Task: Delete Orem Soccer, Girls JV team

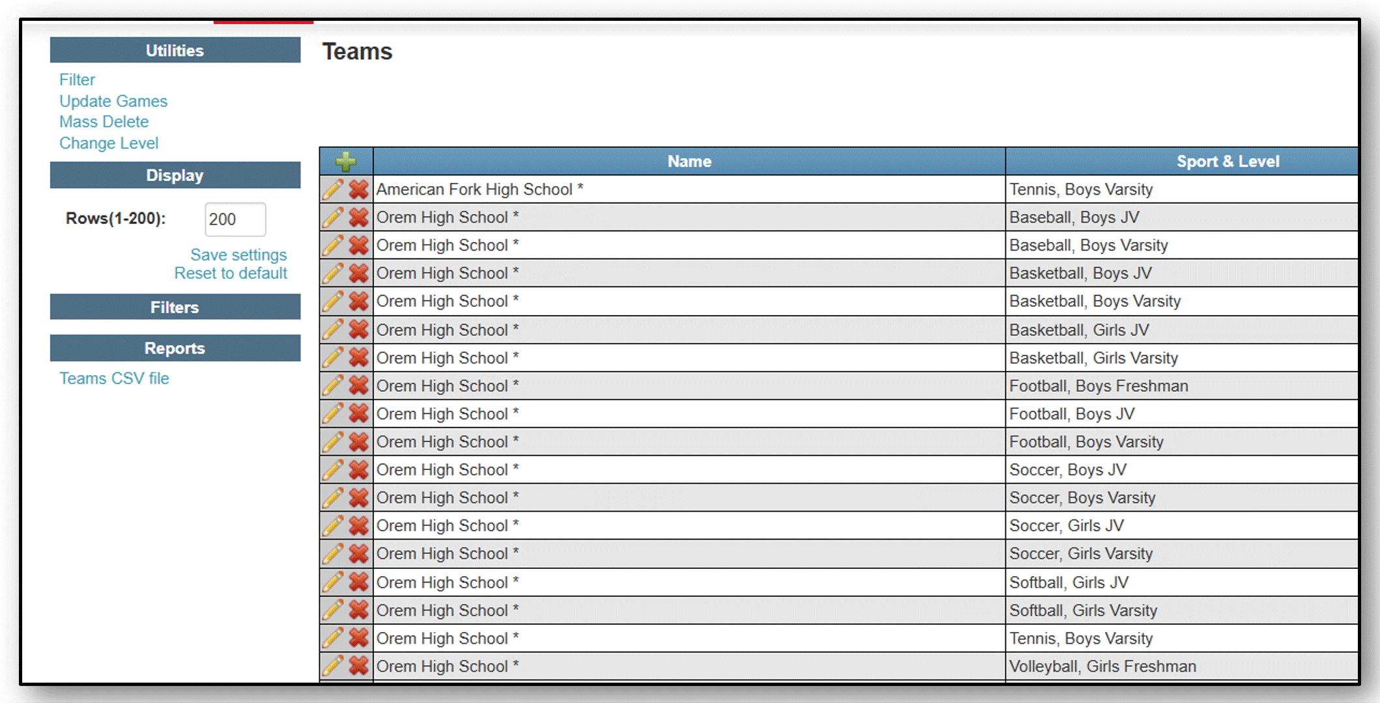Action: (358, 526)
